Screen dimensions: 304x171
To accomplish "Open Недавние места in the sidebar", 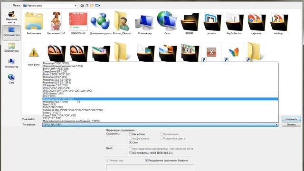I will click(x=11, y=18).
